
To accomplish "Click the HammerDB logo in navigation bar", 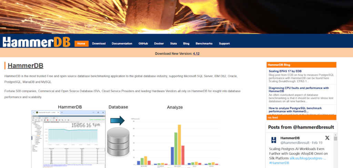I will tap(37, 42).
